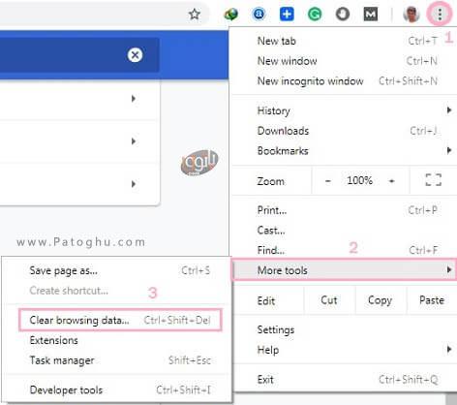Viewport: 457px width, 405px height.
Task: Select Clear browsing data option
Action: (x=120, y=320)
